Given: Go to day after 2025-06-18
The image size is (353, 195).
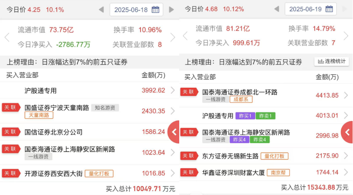Looking at the screenshot, I should pos(171,10).
